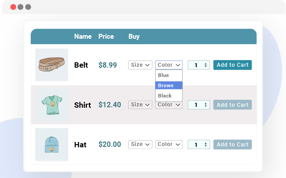Open the Size dropdown for Belt
Screen dimensions: 286x178
(x=140, y=65)
